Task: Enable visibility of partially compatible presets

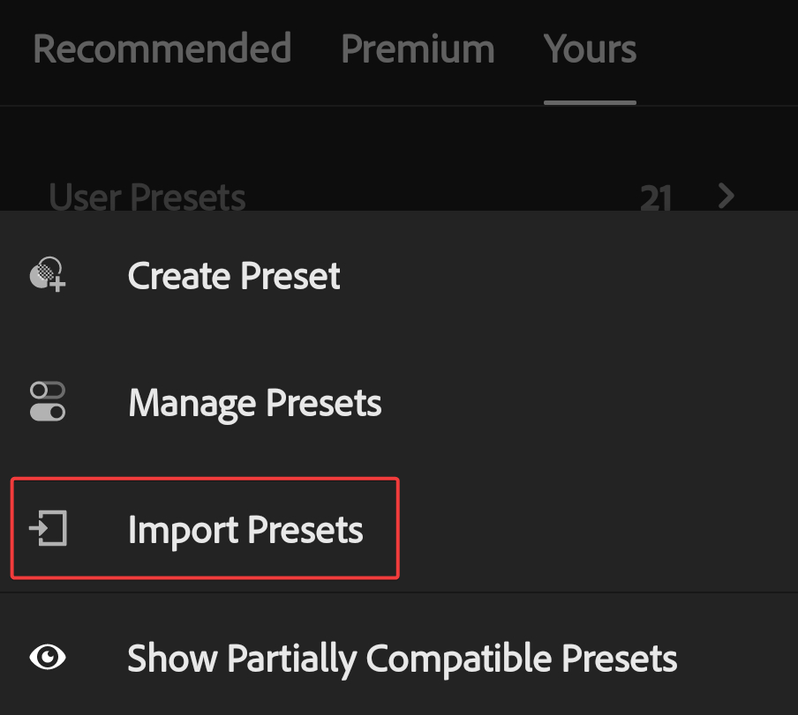Action: (402, 658)
